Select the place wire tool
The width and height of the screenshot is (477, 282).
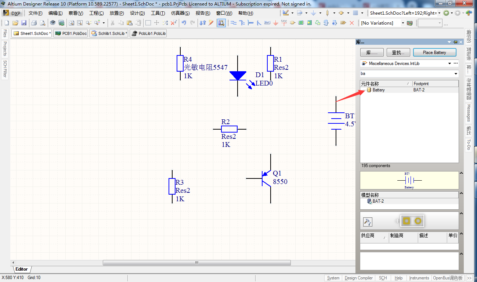[234, 23]
